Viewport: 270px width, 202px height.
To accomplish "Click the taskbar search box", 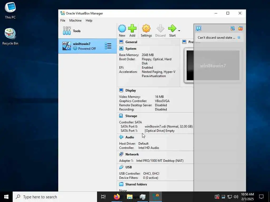I will tap(55, 197).
